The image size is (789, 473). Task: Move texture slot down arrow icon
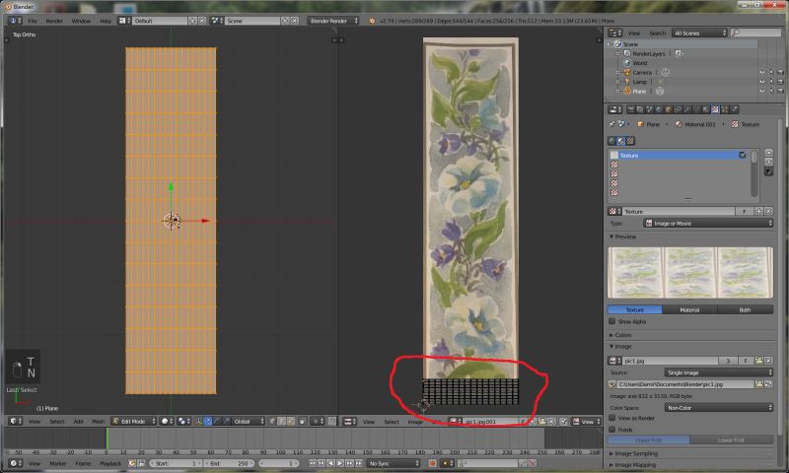(768, 162)
